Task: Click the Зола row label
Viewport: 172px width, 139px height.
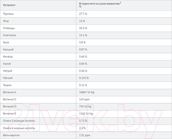Action: 7,42
